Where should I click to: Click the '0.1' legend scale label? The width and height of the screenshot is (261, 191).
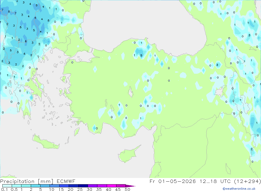[x=4, y=189]
